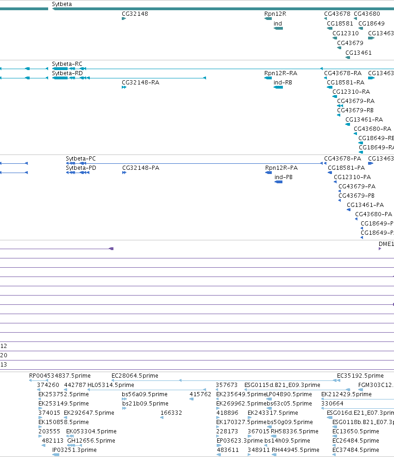
Task: Open EST ESG0115d.B21_E09.3prime
Action: pyautogui.click(x=282, y=385)
